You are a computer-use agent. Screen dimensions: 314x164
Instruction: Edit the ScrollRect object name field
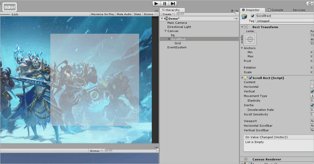pyautogui.click(x=285, y=16)
